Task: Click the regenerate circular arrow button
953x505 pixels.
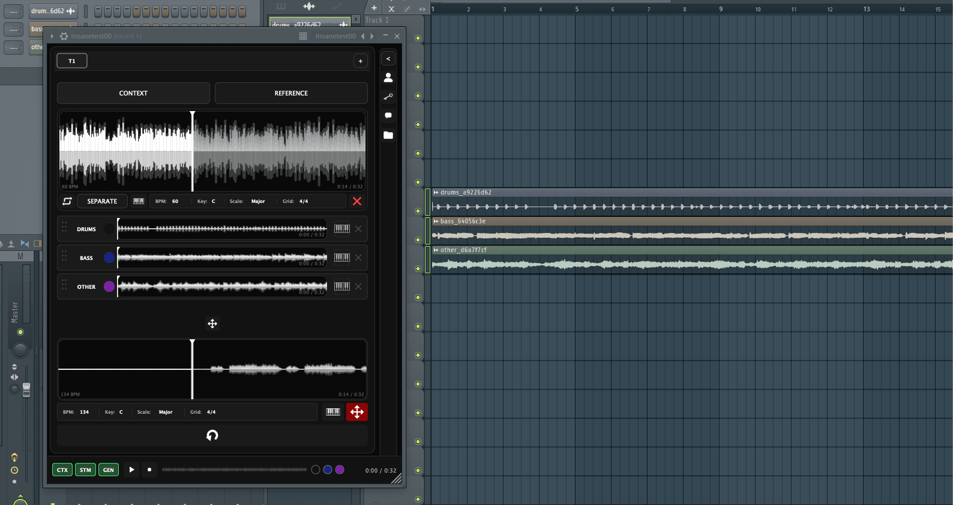Action: [212, 435]
